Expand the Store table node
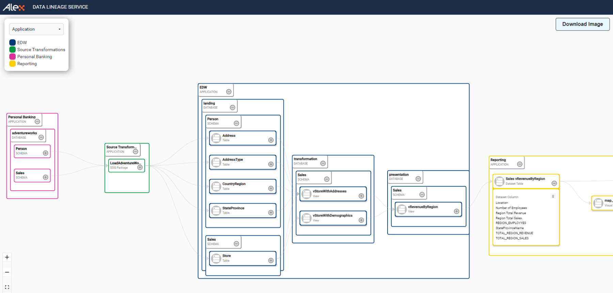Screen dimensions: 613x293 (271, 260)
